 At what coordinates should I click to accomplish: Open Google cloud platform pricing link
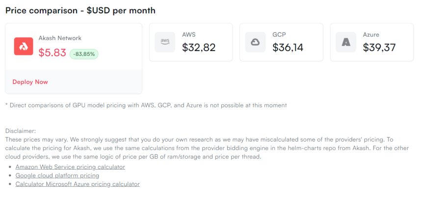(57, 175)
